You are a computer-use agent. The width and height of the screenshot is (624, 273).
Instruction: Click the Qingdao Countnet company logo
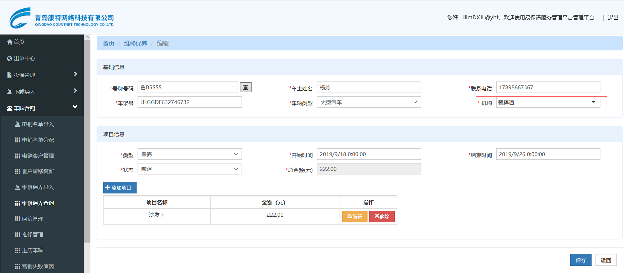coord(62,18)
